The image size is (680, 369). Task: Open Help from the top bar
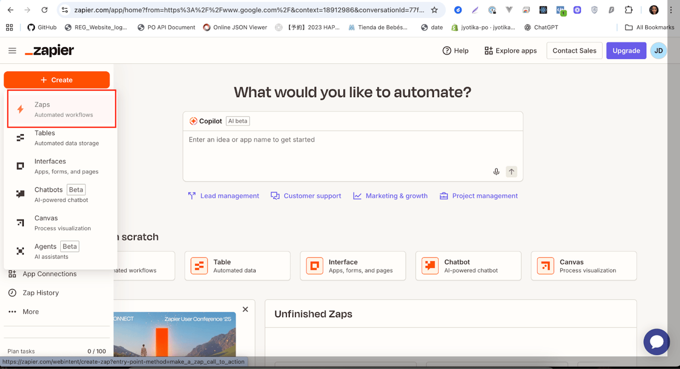click(455, 50)
